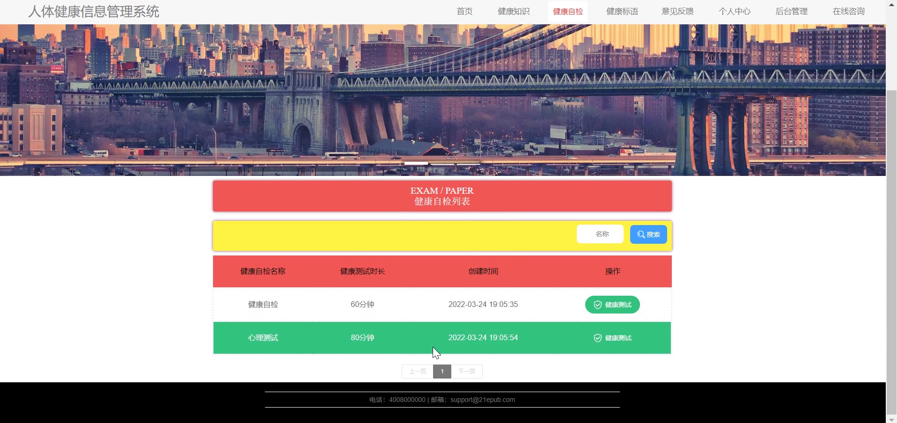This screenshot has height=423, width=897.
Task: Click the 2022-03-24 19:05:54 timestamp
Action: [x=483, y=338]
